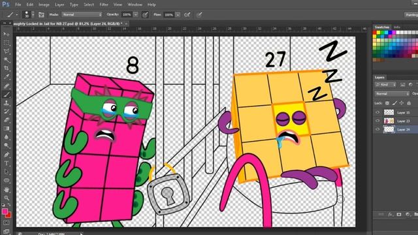The image size is (418, 235).
Task: Select the Brush tool in the toolbox
Action: point(7,94)
